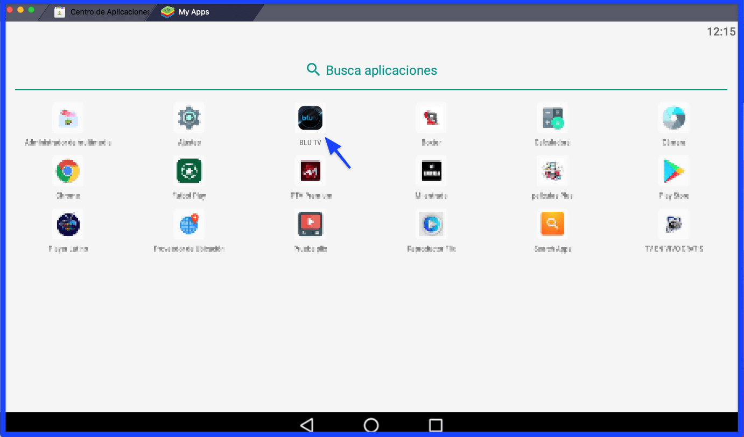Open Ajustes (settings)
This screenshot has width=744, height=437.
189,118
